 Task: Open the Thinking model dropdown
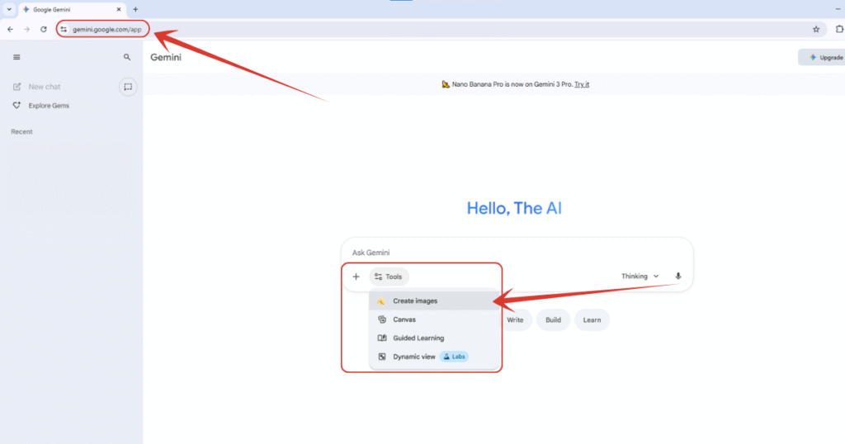coord(640,276)
